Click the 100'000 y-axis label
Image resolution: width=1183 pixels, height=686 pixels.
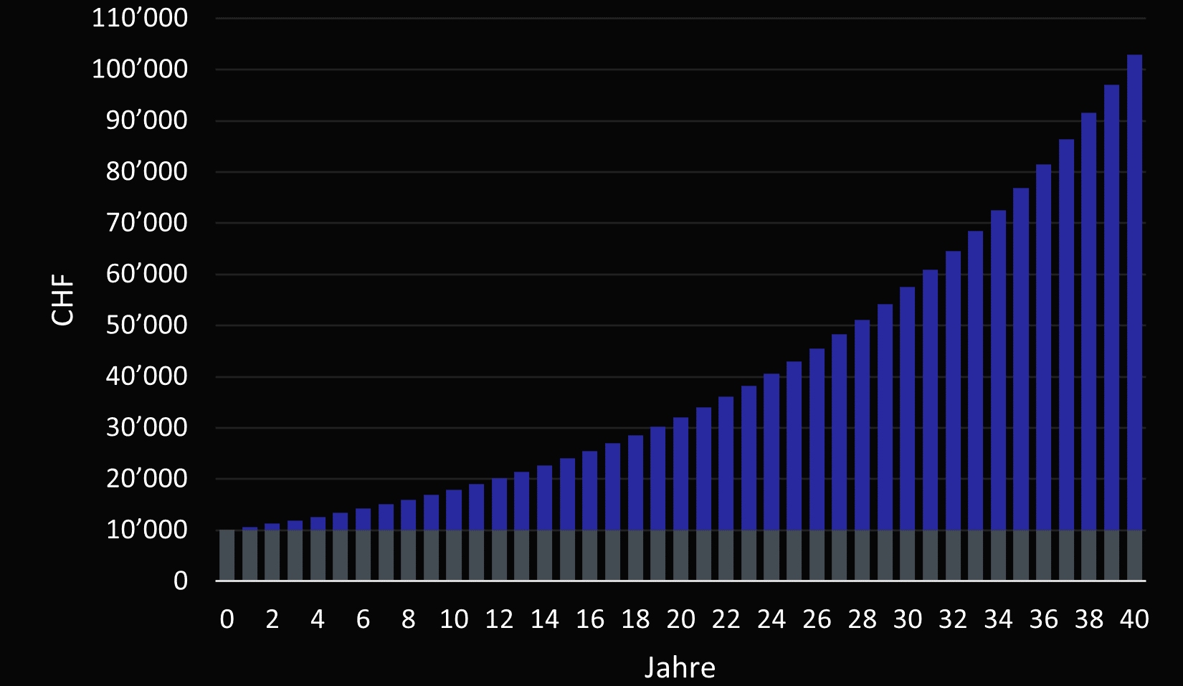pyautogui.click(x=140, y=70)
